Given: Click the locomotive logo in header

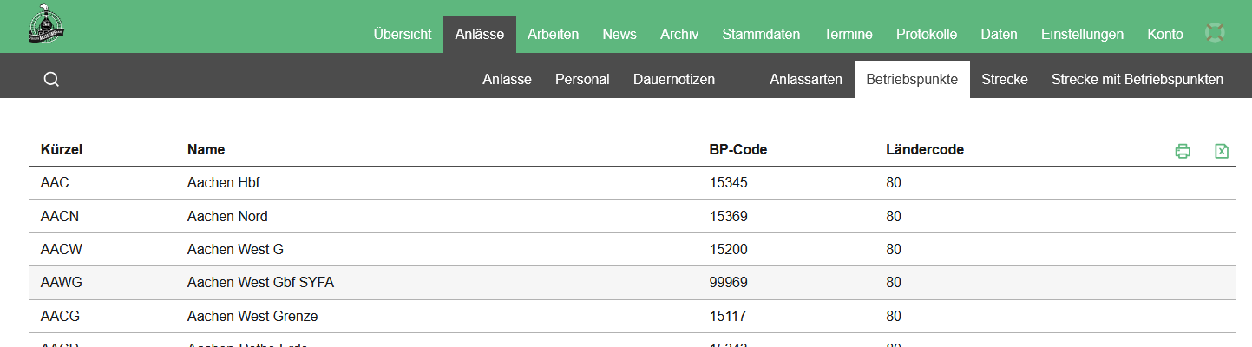Looking at the screenshot, I should tap(47, 26).
